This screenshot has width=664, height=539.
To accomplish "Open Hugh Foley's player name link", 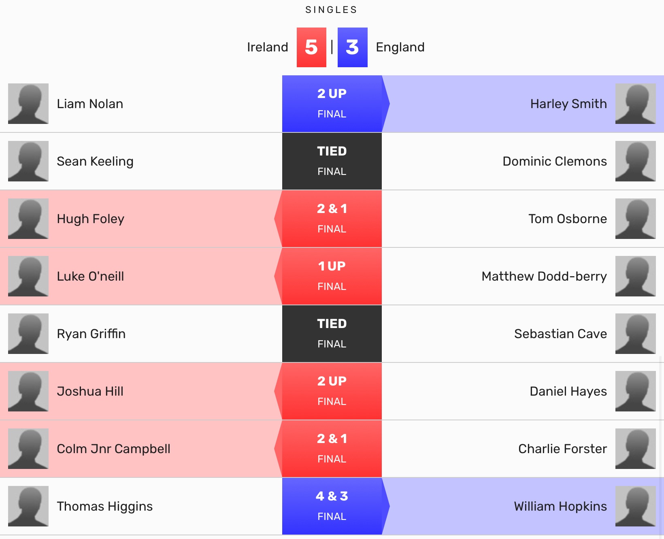I will [x=90, y=219].
